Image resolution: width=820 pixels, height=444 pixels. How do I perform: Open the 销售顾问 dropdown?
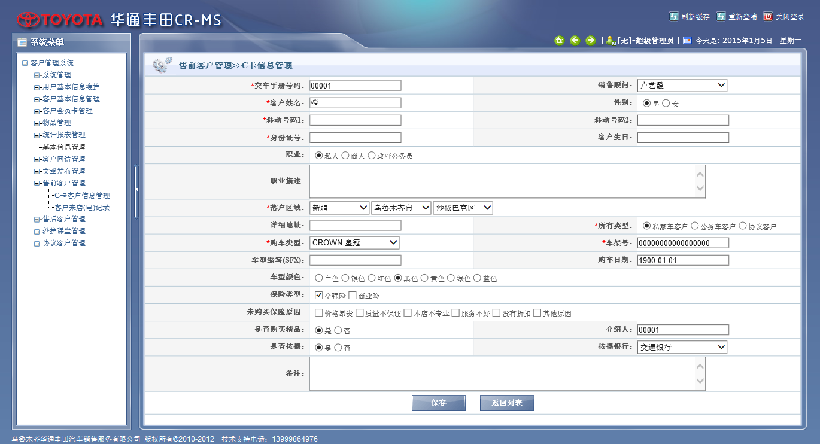[682, 86]
